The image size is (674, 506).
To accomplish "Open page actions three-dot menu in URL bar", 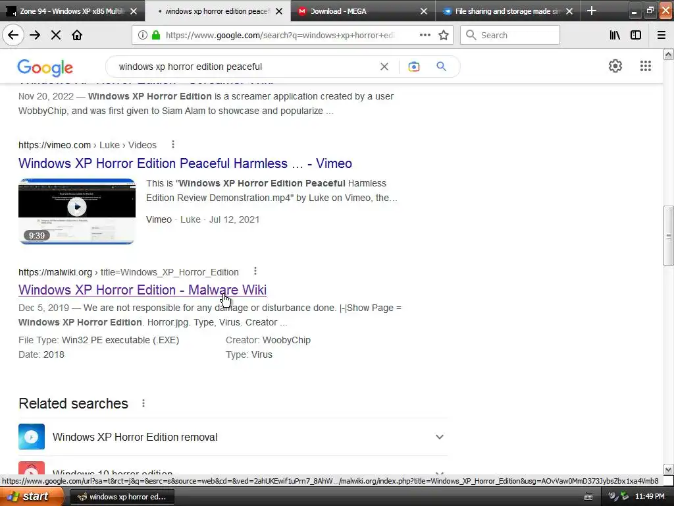I will (x=425, y=36).
